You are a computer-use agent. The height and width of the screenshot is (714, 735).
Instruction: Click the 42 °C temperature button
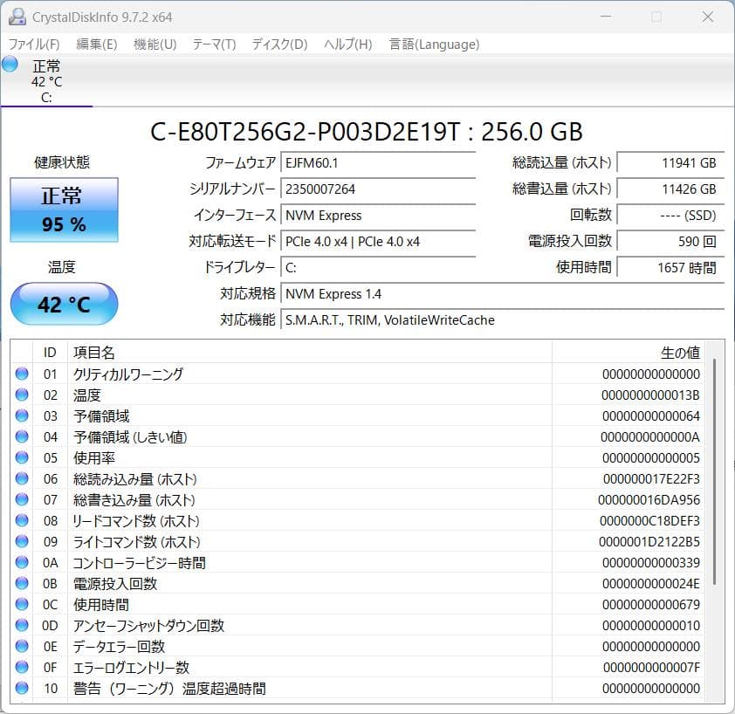coord(65,304)
